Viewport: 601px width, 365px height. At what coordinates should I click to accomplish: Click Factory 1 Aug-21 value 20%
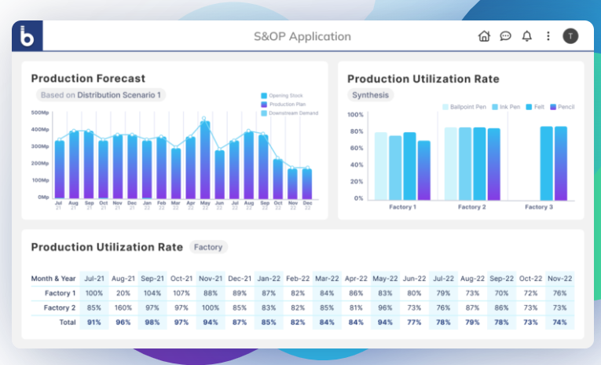(x=123, y=293)
